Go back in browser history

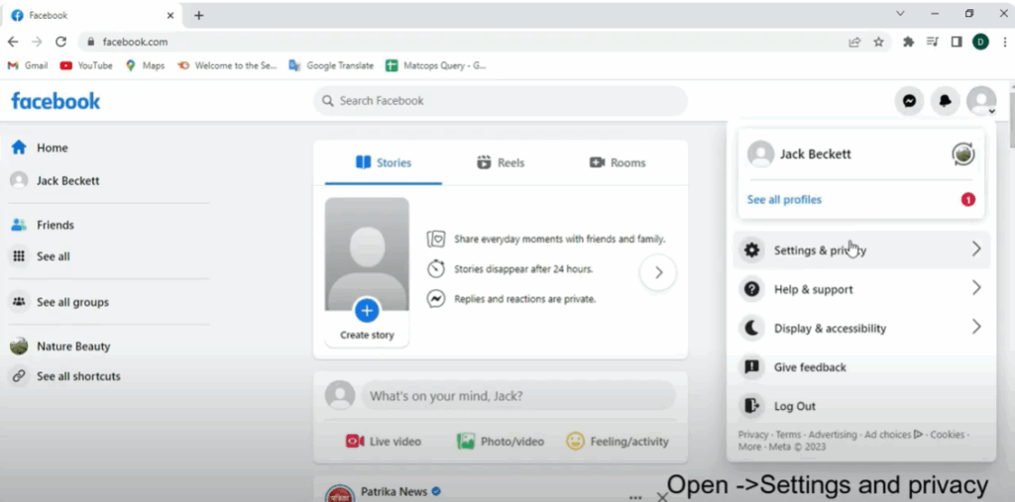click(x=13, y=42)
